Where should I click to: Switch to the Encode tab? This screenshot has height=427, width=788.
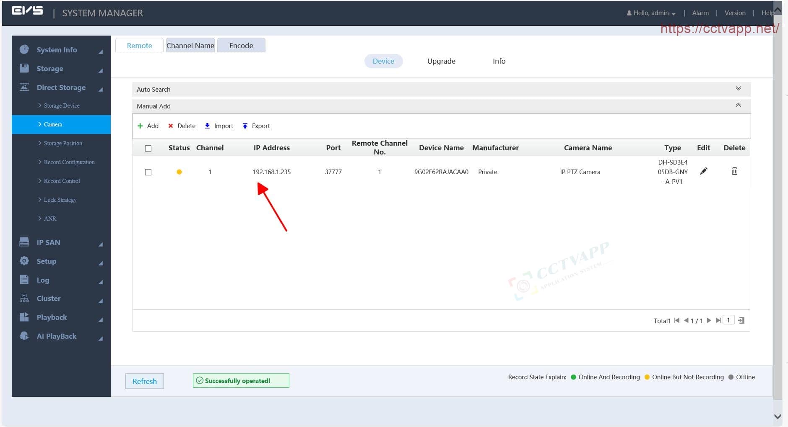tap(241, 46)
